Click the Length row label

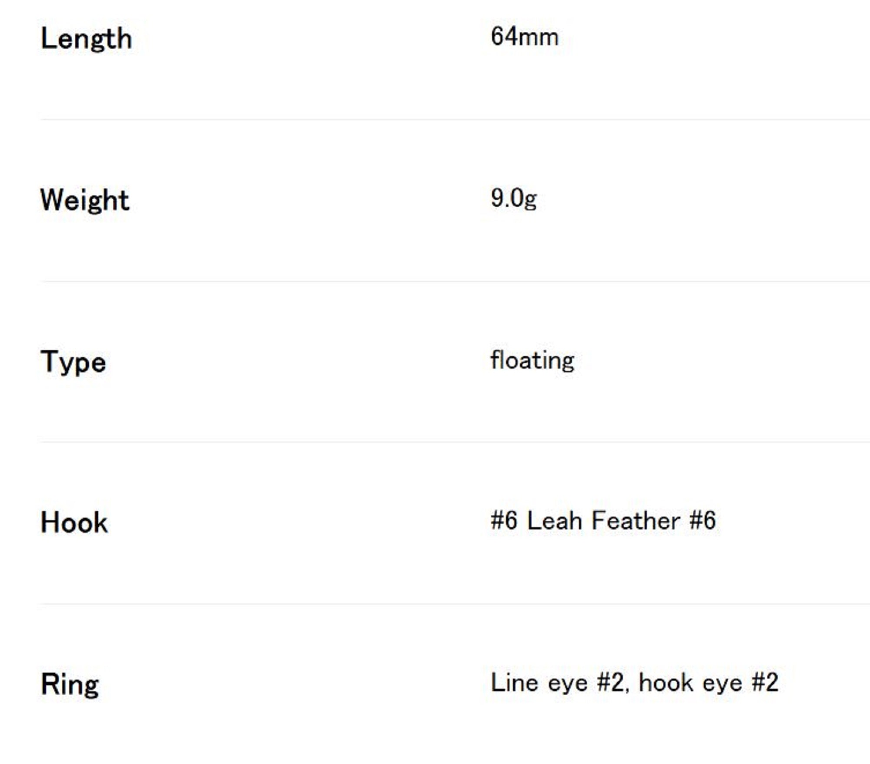click(86, 39)
